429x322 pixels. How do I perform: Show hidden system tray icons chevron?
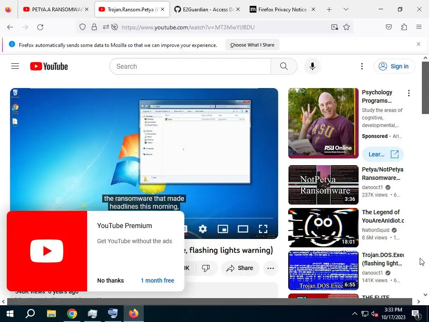coord(354,314)
